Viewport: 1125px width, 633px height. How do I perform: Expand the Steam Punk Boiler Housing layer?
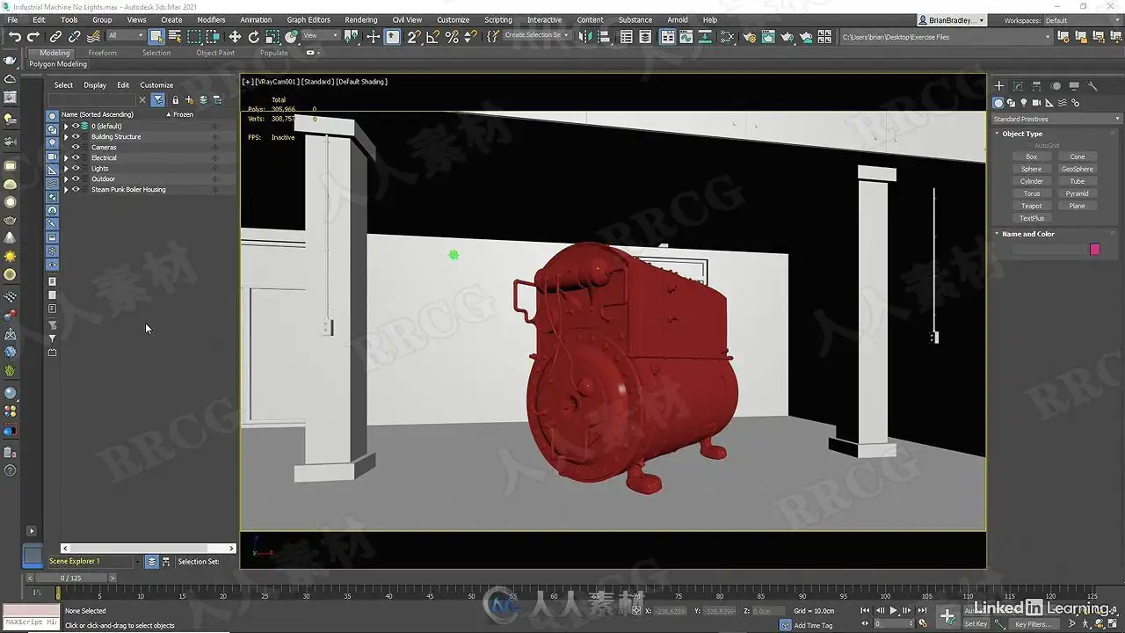tap(65, 189)
